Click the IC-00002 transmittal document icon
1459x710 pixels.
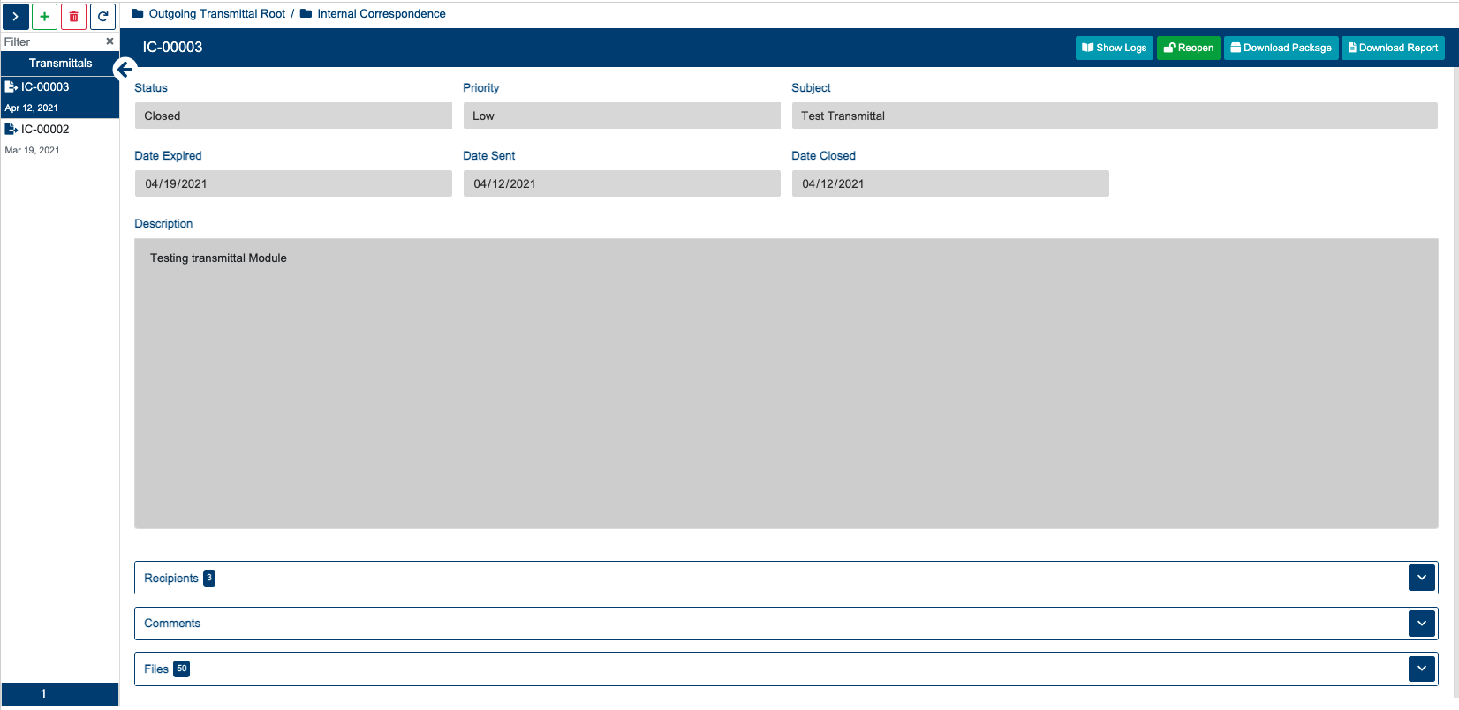pyautogui.click(x=11, y=129)
